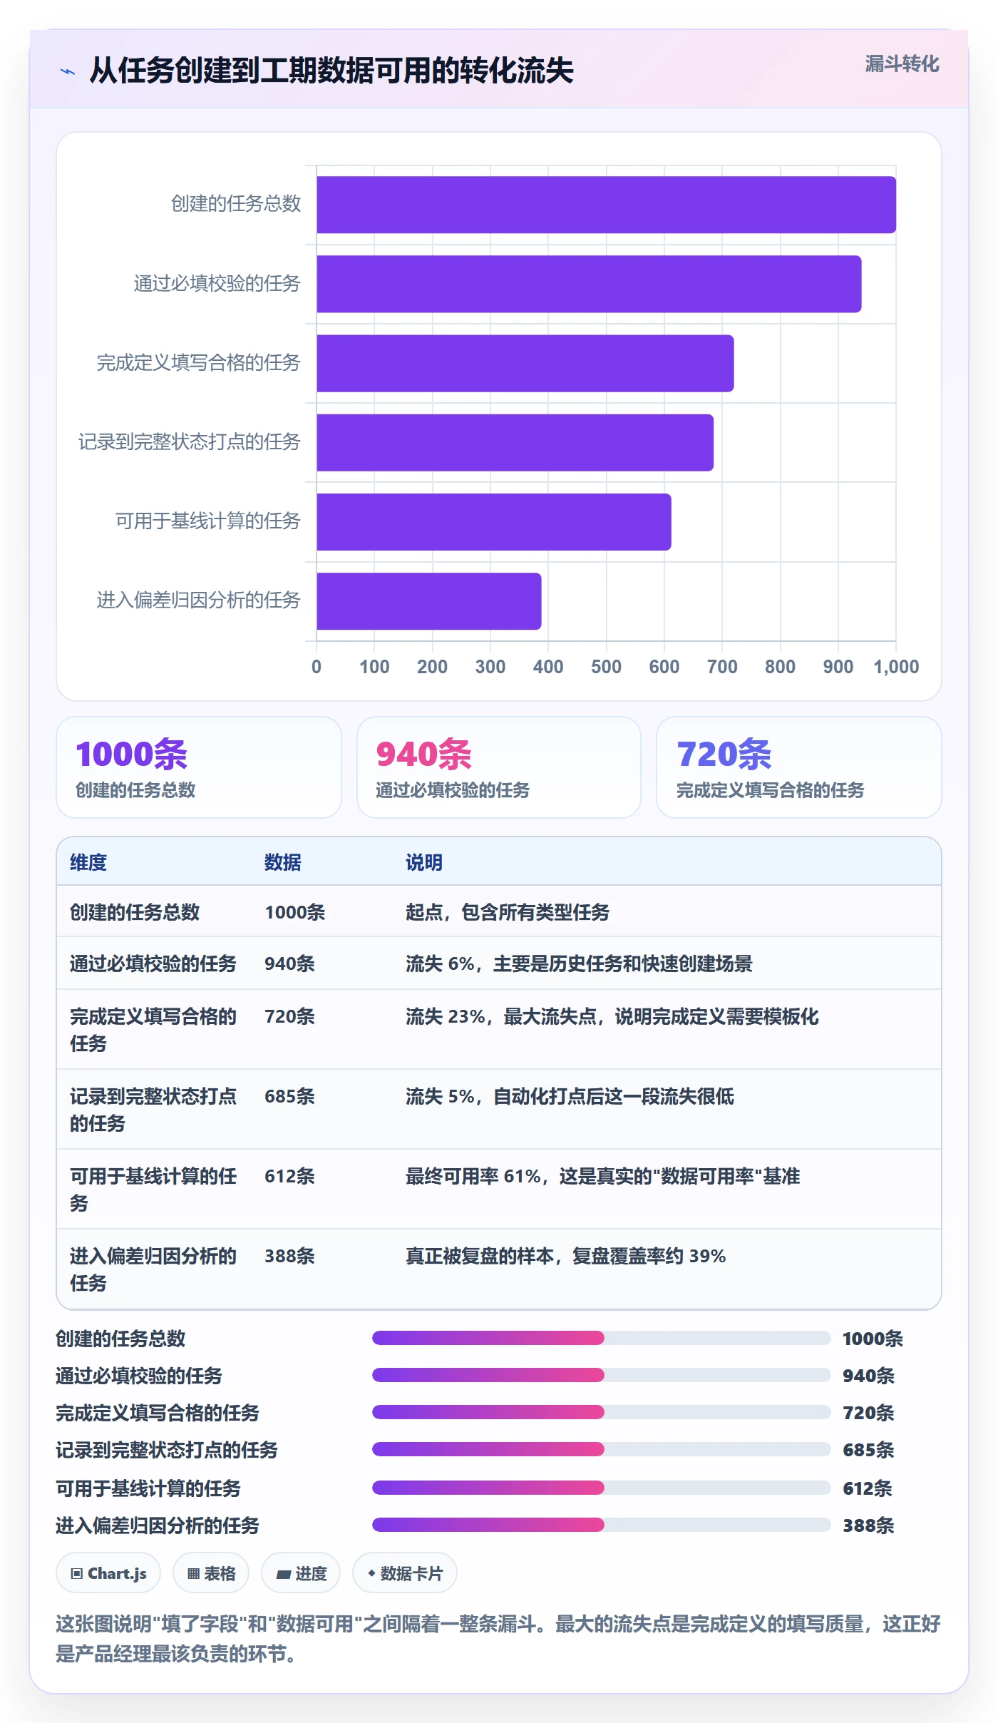Click the summary paragraph beginning 这张图说明

click(x=498, y=1639)
